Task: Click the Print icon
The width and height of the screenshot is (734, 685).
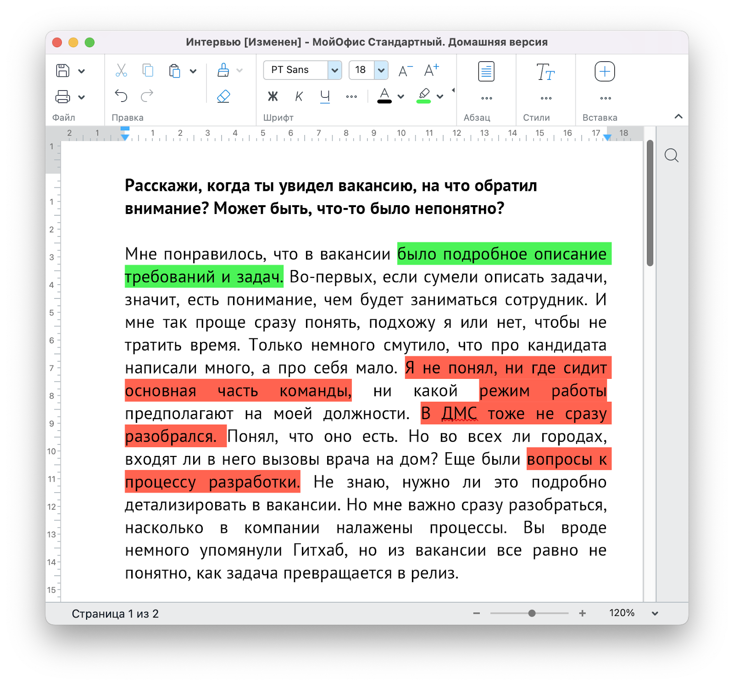Action: pyautogui.click(x=63, y=97)
